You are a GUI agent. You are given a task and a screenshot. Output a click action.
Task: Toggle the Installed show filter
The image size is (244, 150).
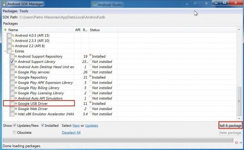(43, 125)
